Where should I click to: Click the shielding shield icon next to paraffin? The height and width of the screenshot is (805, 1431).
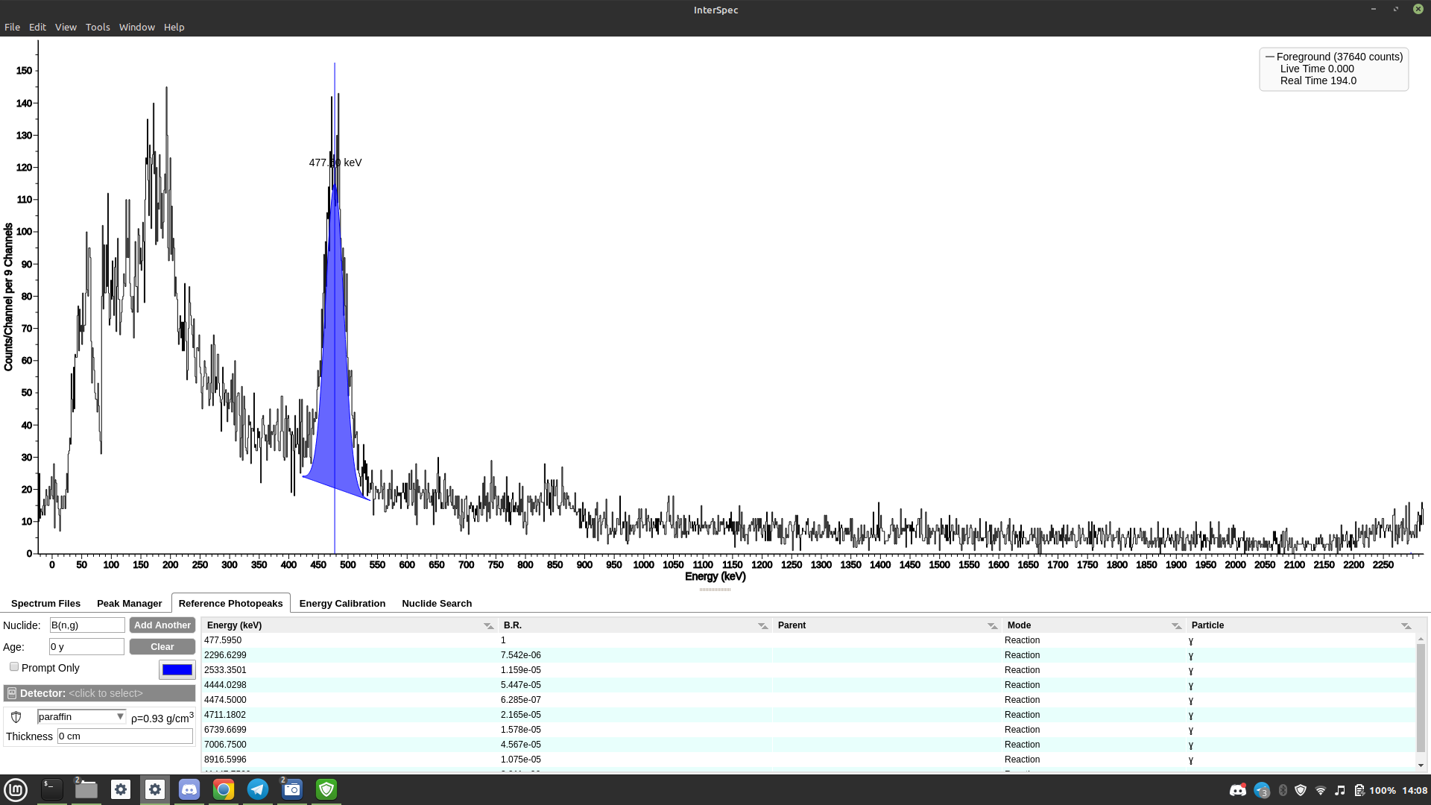pyautogui.click(x=16, y=717)
